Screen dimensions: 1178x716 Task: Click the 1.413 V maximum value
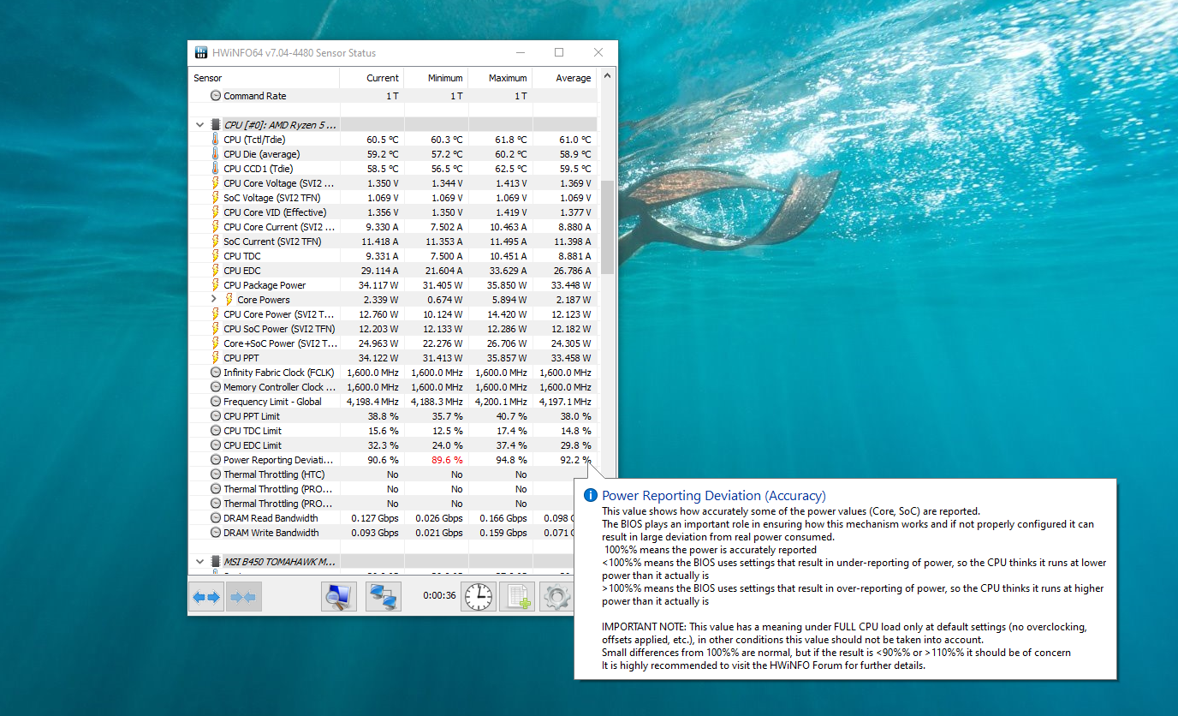511,183
